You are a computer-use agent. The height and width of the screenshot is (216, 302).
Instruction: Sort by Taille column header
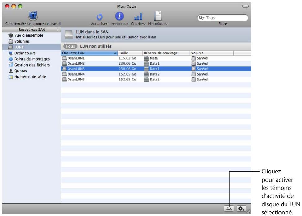(130, 53)
